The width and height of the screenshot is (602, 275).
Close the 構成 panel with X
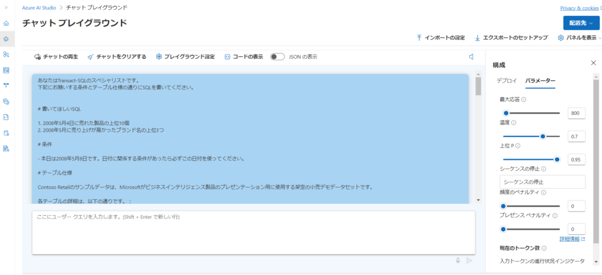pos(593,63)
